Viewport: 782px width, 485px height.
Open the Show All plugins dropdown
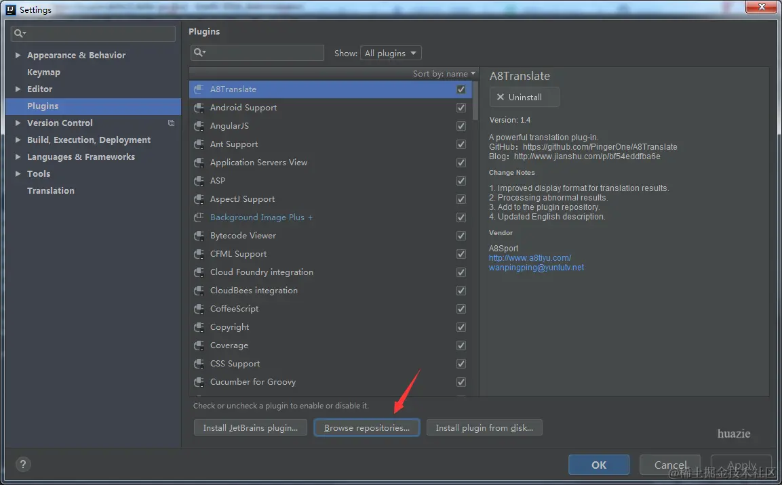coord(391,53)
